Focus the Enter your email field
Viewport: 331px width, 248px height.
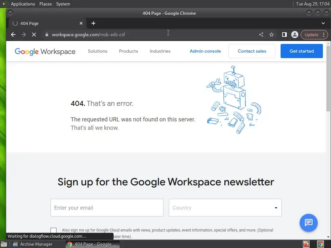(x=107, y=208)
